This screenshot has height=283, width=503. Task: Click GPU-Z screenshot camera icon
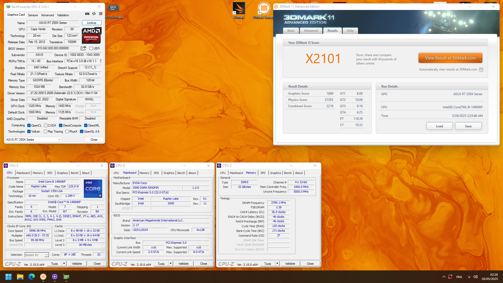click(x=87, y=14)
